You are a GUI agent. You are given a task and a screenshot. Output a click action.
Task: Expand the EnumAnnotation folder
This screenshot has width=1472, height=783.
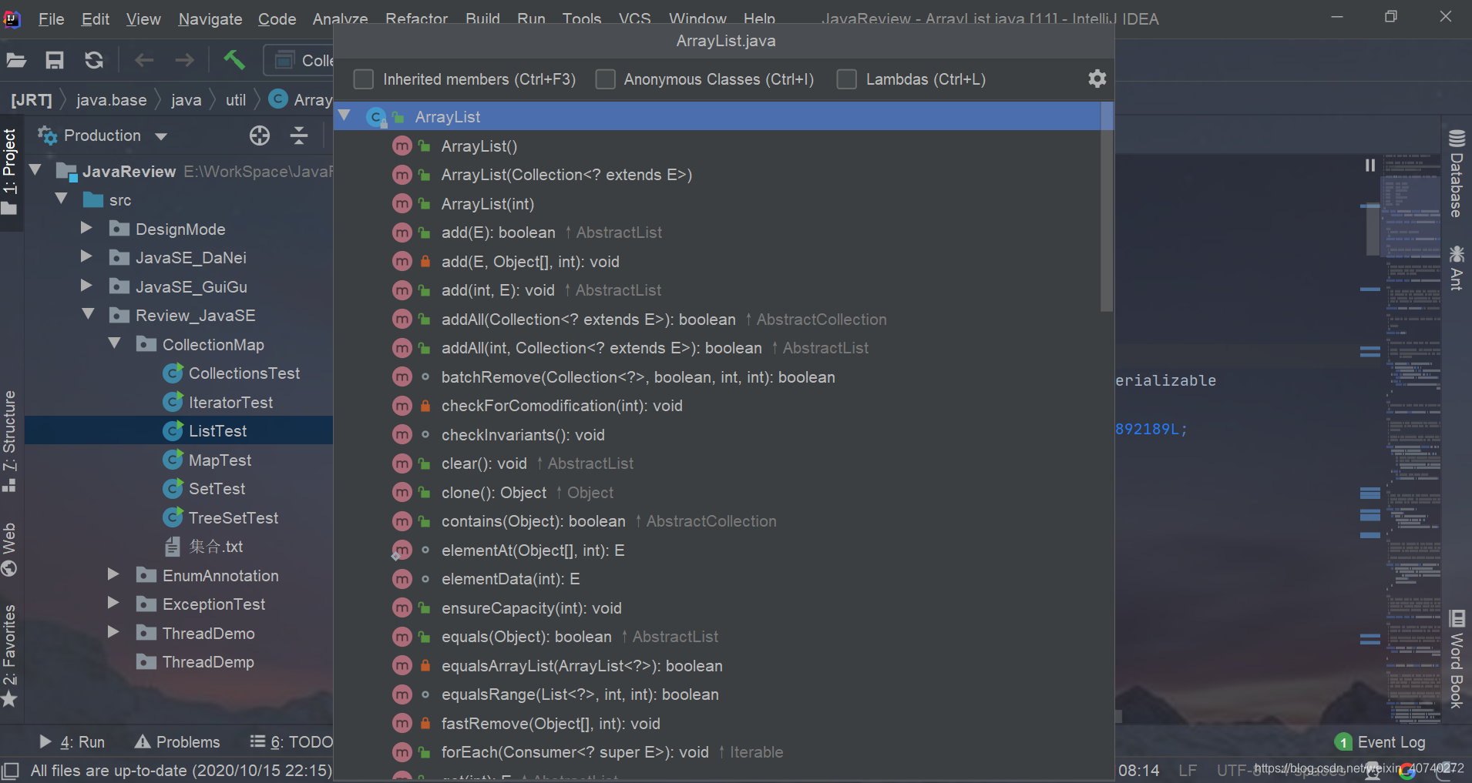point(114,574)
